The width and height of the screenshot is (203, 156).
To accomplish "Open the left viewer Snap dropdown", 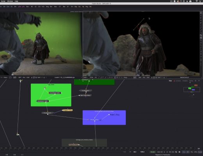I will tap(5, 78).
